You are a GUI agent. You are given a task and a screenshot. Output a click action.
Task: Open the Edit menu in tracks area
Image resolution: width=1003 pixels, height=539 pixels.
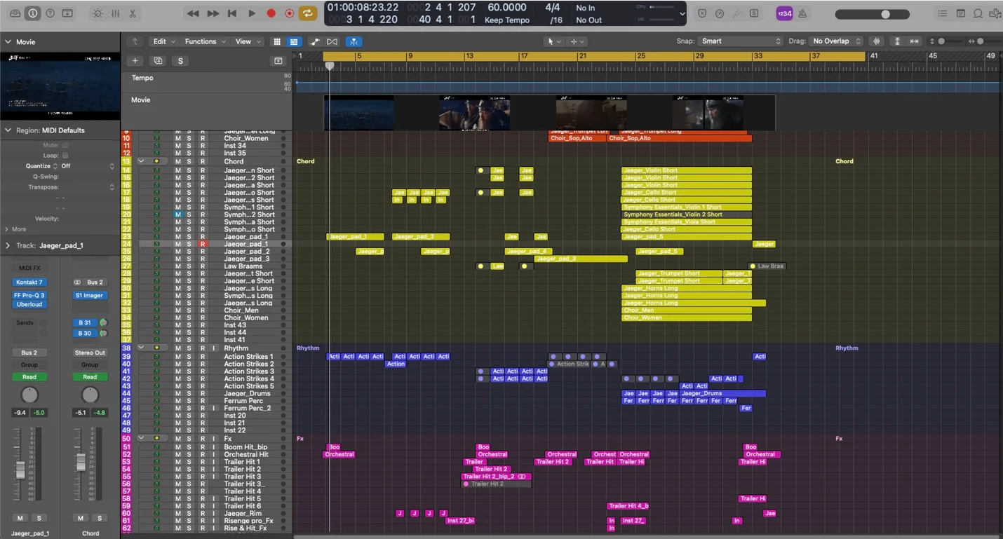point(164,41)
